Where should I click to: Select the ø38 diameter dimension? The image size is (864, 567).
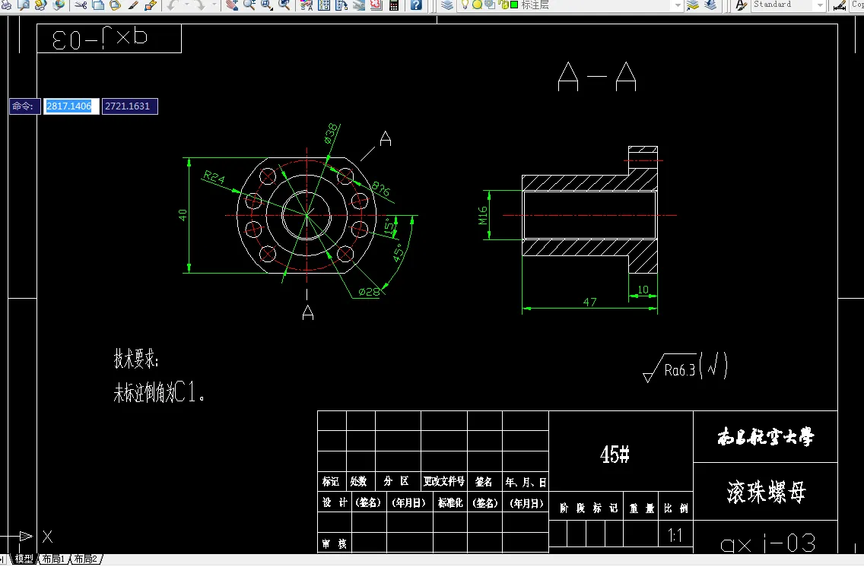[331, 134]
